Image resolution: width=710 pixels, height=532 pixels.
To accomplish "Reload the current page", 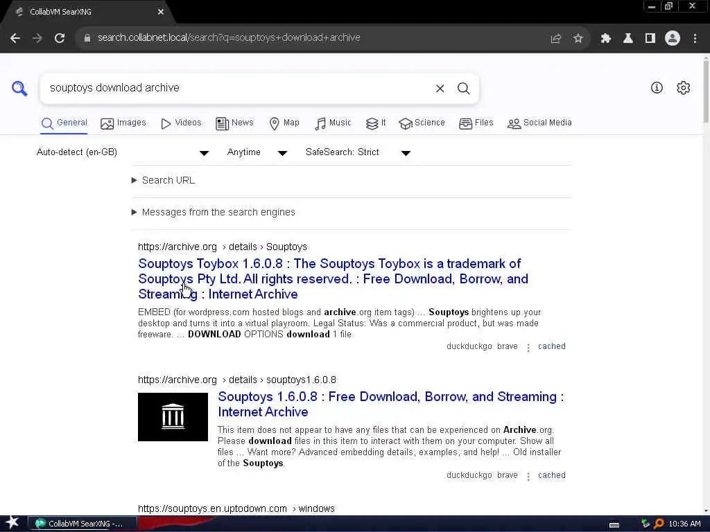I will point(60,38).
